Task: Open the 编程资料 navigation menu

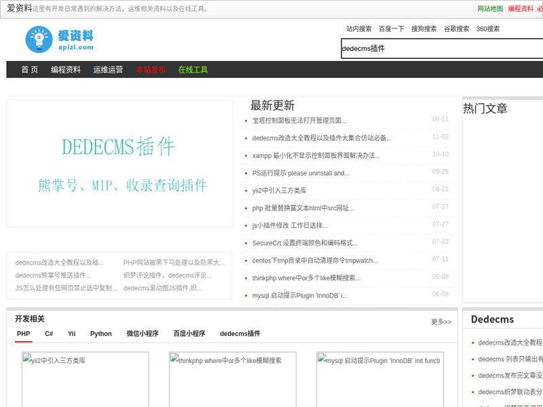Action: coord(66,70)
